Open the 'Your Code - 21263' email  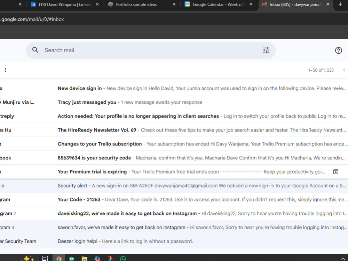(174, 199)
